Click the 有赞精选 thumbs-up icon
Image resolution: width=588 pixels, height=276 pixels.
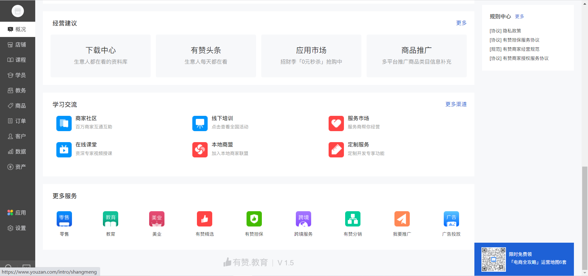[x=205, y=219]
